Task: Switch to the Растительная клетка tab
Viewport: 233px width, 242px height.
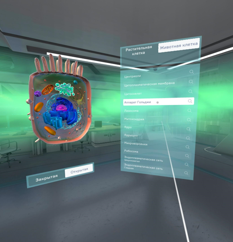Action: [x=139, y=50]
